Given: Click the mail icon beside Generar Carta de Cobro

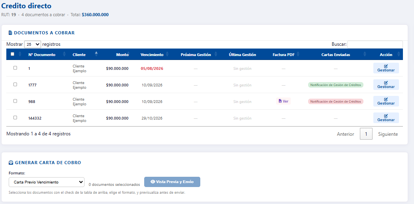Looking at the screenshot, I should (11, 163).
